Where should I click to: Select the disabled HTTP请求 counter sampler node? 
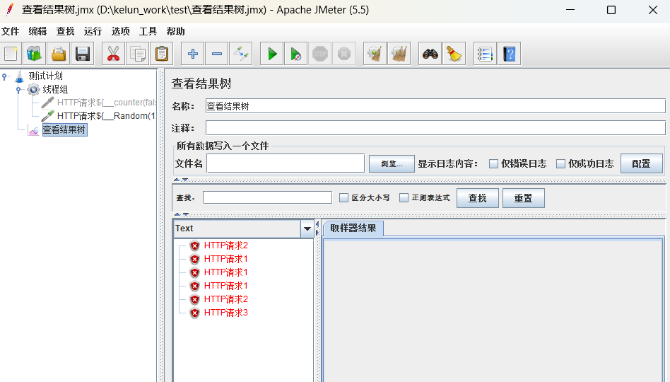(106, 103)
